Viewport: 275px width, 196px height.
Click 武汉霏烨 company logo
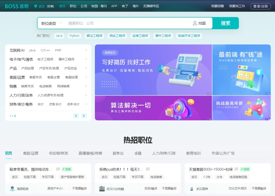coord(192,189)
